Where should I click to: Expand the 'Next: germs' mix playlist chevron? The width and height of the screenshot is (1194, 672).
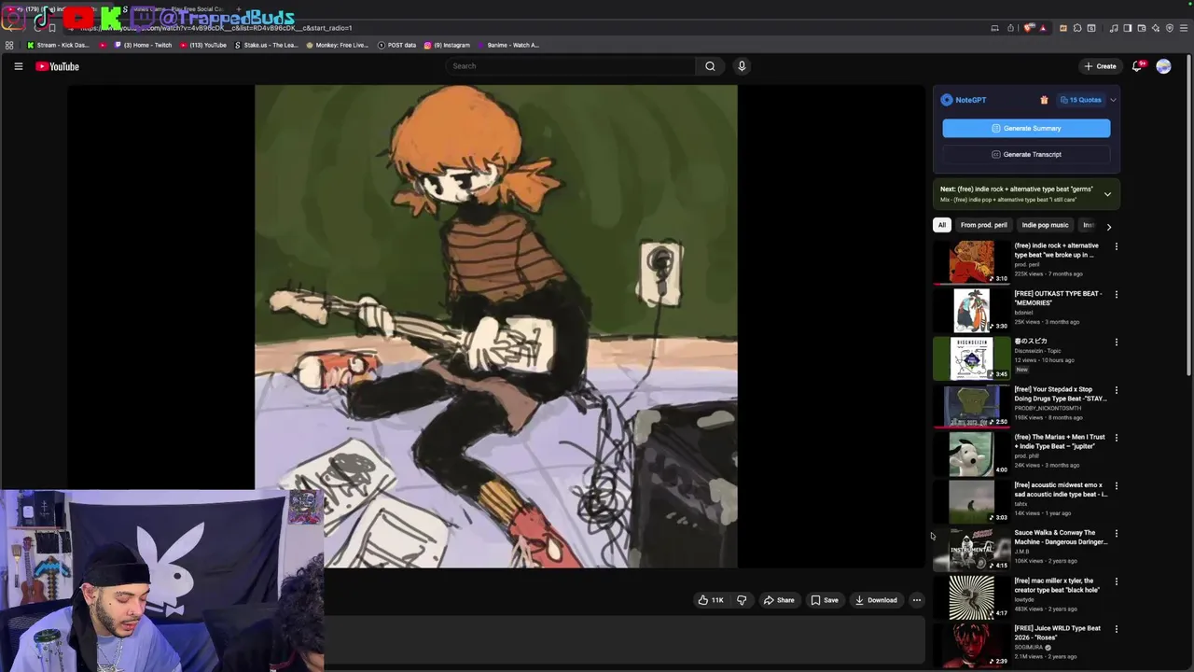[x=1107, y=194]
